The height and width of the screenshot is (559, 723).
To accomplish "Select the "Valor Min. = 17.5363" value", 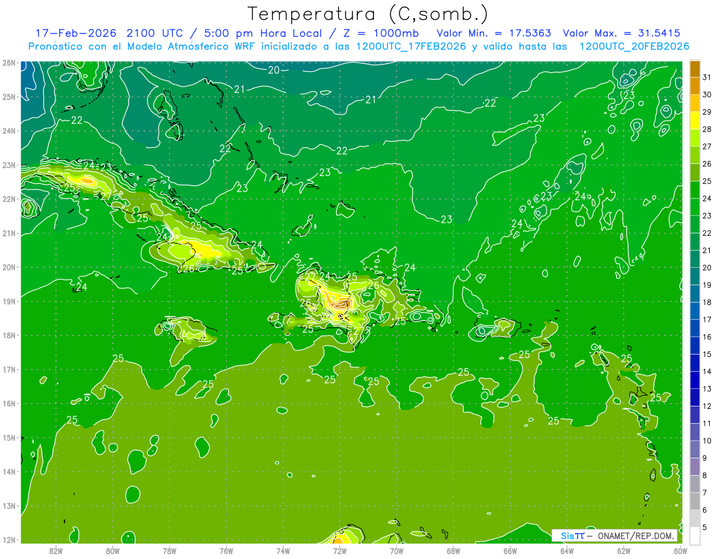I will pyautogui.click(x=495, y=33).
